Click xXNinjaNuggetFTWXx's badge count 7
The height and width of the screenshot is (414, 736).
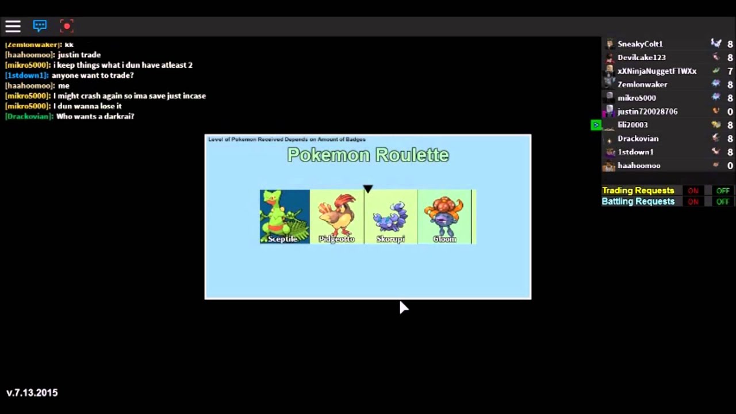(730, 71)
